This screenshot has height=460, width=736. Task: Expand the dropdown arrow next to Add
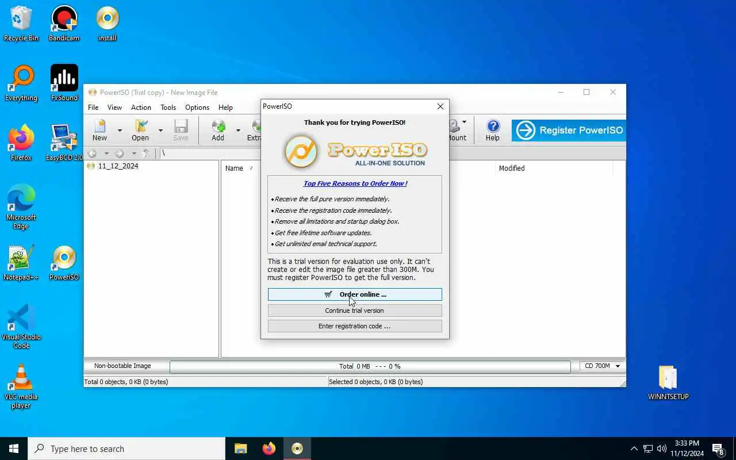click(x=238, y=131)
